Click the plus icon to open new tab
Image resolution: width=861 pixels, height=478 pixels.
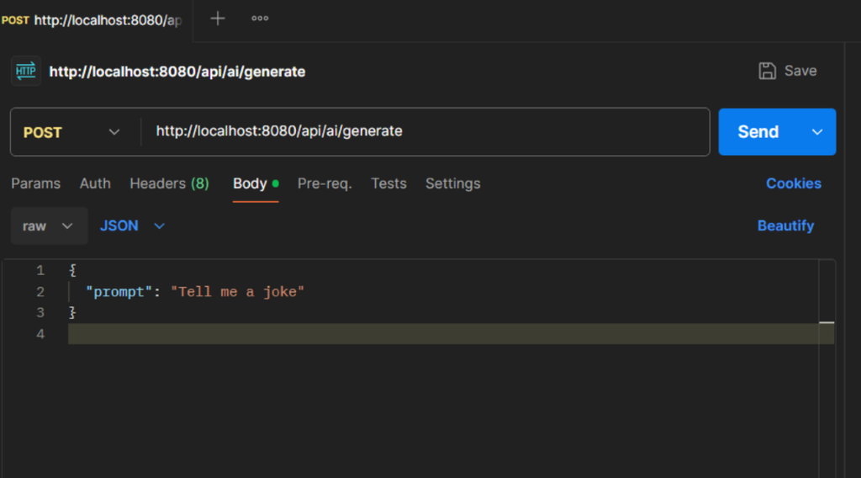tap(218, 19)
